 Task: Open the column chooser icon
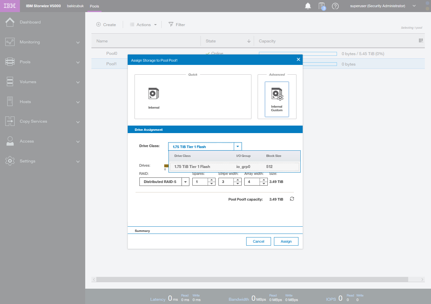click(421, 40)
